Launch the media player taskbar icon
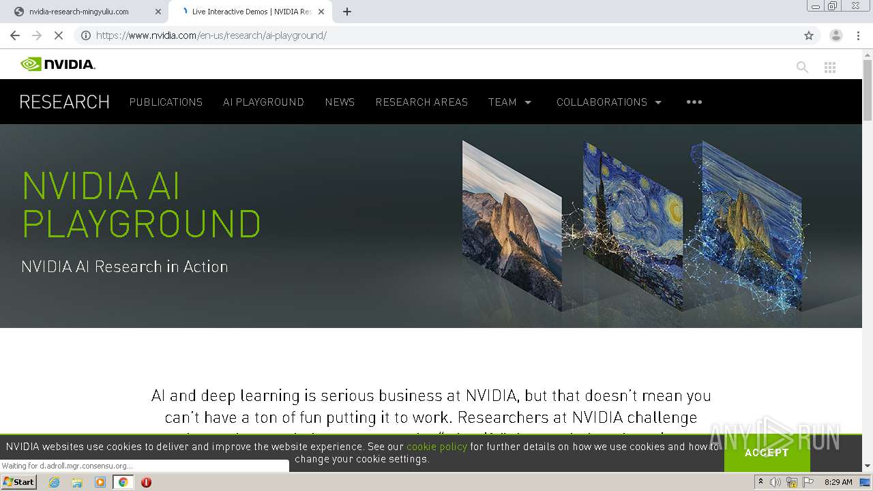Screen dimensions: 873x491 [100, 482]
